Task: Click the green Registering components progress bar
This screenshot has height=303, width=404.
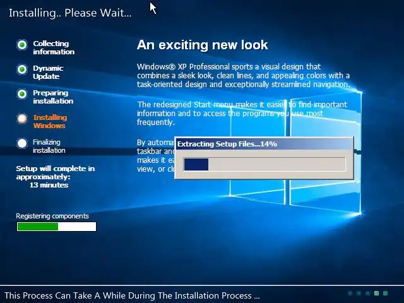Action: [56, 227]
